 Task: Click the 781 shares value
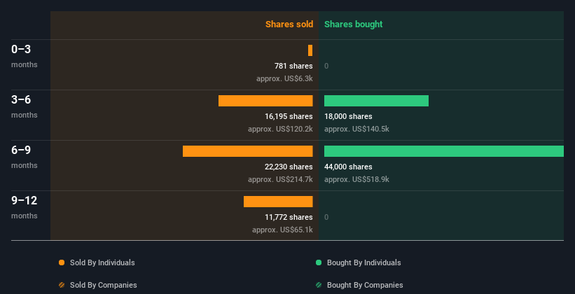point(293,66)
